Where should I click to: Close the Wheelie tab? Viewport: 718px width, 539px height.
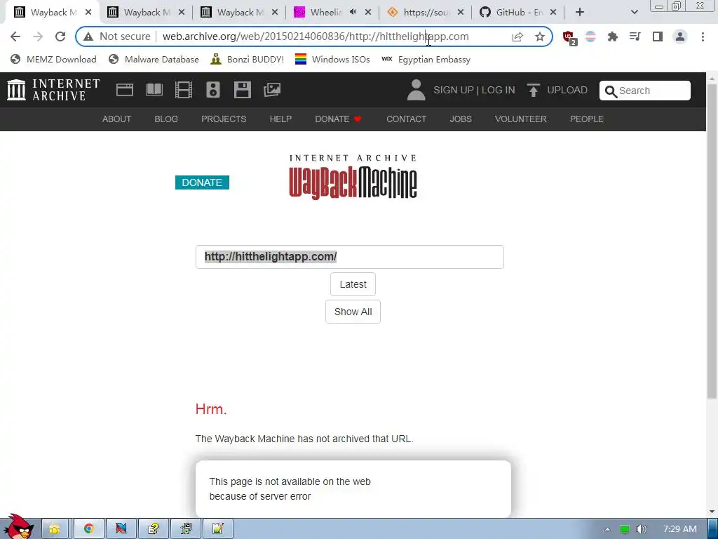(x=368, y=13)
